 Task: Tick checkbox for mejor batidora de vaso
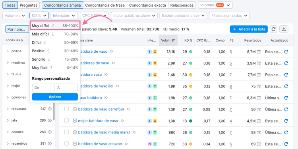tap(66, 120)
